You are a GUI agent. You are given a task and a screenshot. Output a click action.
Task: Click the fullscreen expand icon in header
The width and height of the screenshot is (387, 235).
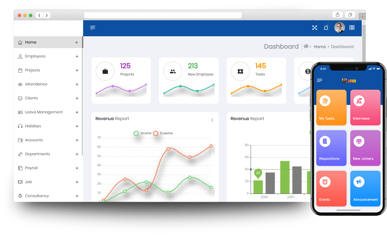[315, 28]
